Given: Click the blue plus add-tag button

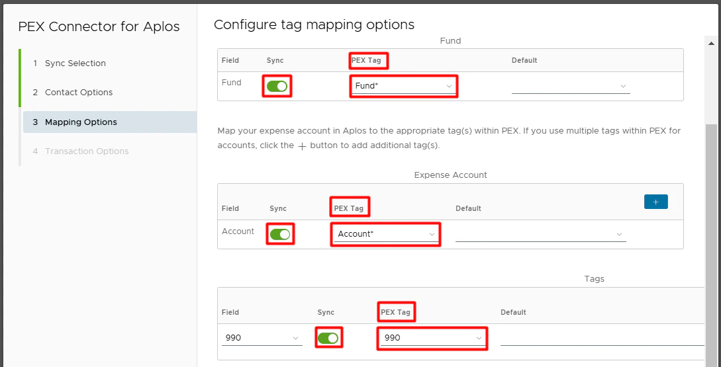Looking at the screenshot, I should (656, 202).
